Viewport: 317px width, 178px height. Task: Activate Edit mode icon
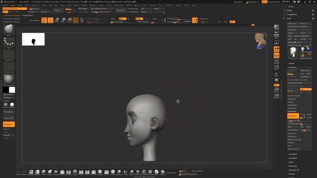44,20
